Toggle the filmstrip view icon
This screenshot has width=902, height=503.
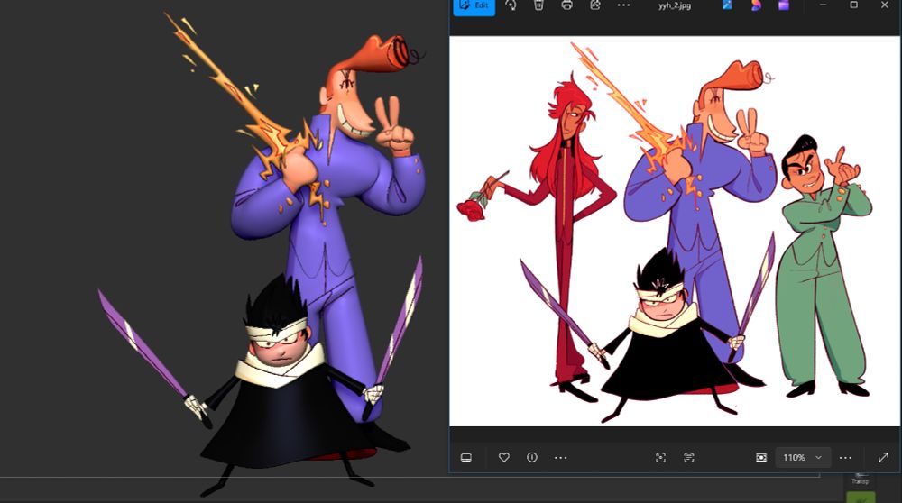(466, 458)
